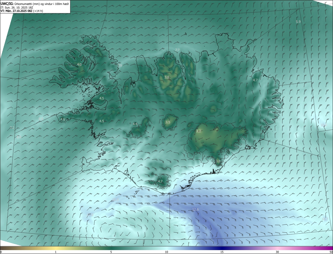Click the yellow section of the color scale bar
333x254 pixels.
(56, 248)
